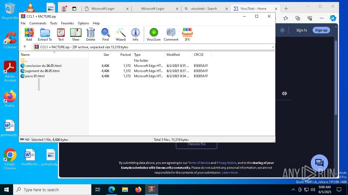
Task: Click the taskbar search box
Action: pos(52,190)
